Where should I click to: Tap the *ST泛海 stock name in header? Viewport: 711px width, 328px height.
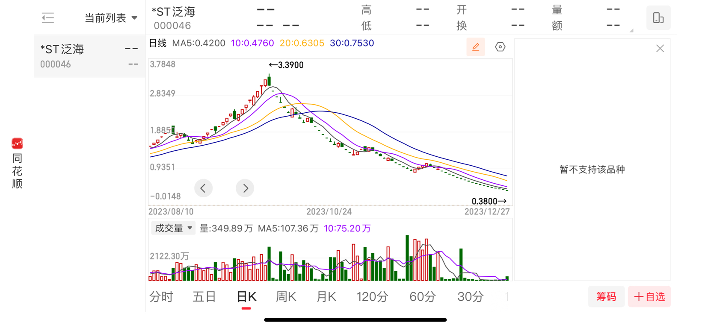[174, 12]
